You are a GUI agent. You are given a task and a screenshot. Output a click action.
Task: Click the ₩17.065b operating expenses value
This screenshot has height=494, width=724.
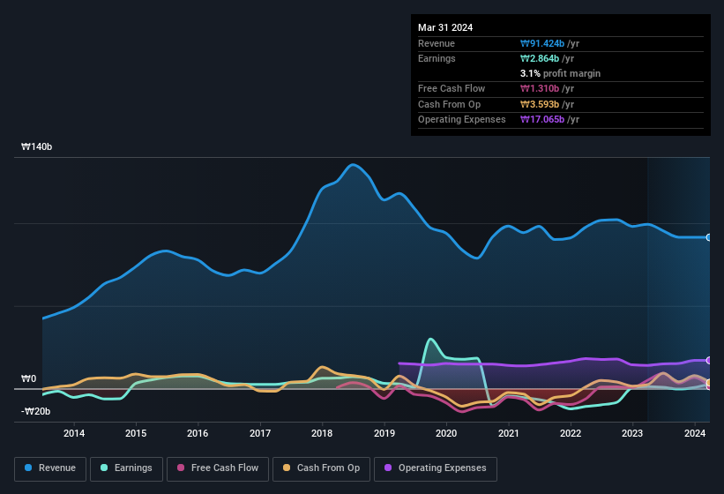(542, 120)
